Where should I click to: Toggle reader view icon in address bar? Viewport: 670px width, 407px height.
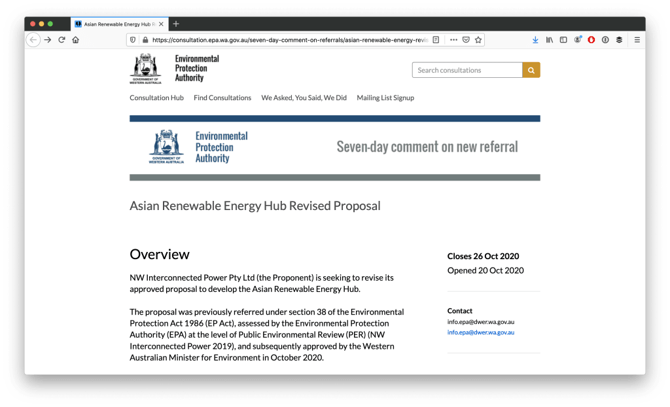click(x=436, y=40)
